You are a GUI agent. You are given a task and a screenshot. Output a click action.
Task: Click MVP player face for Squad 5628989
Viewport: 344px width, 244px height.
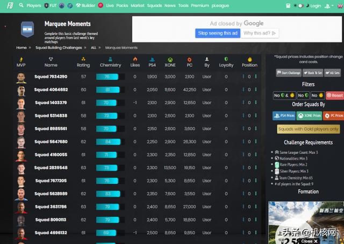click(x=21, y=195)
